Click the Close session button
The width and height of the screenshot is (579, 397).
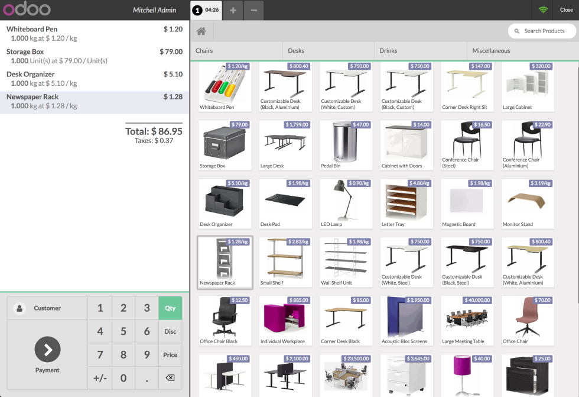pos(565,9)
